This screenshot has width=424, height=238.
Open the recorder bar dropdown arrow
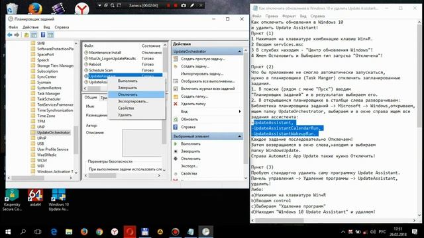point(99,5)
